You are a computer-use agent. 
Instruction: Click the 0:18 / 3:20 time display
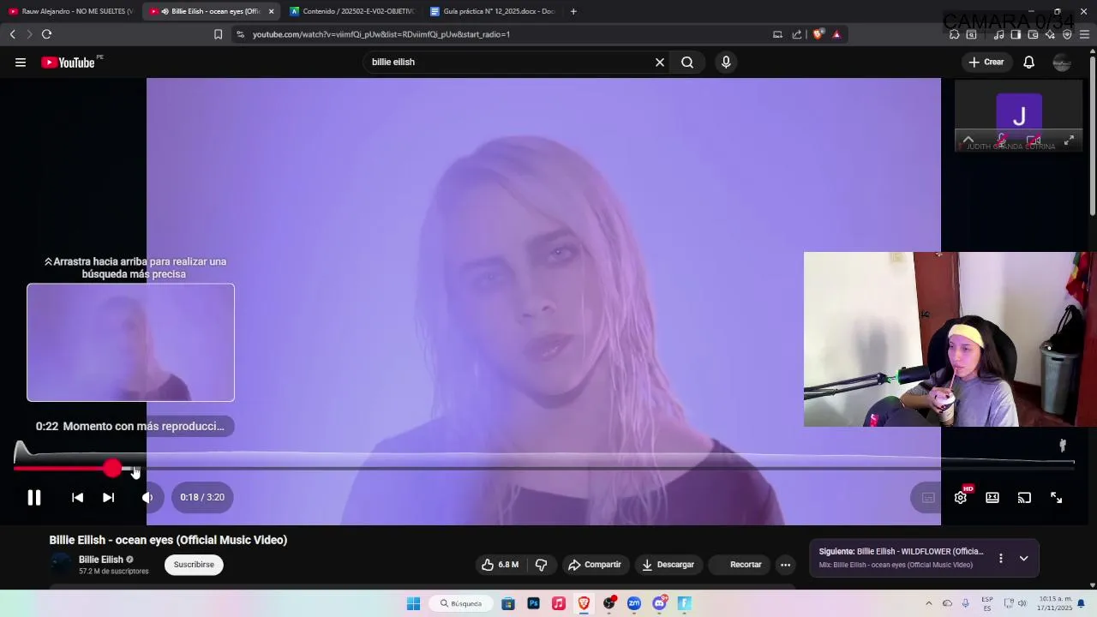202,497
